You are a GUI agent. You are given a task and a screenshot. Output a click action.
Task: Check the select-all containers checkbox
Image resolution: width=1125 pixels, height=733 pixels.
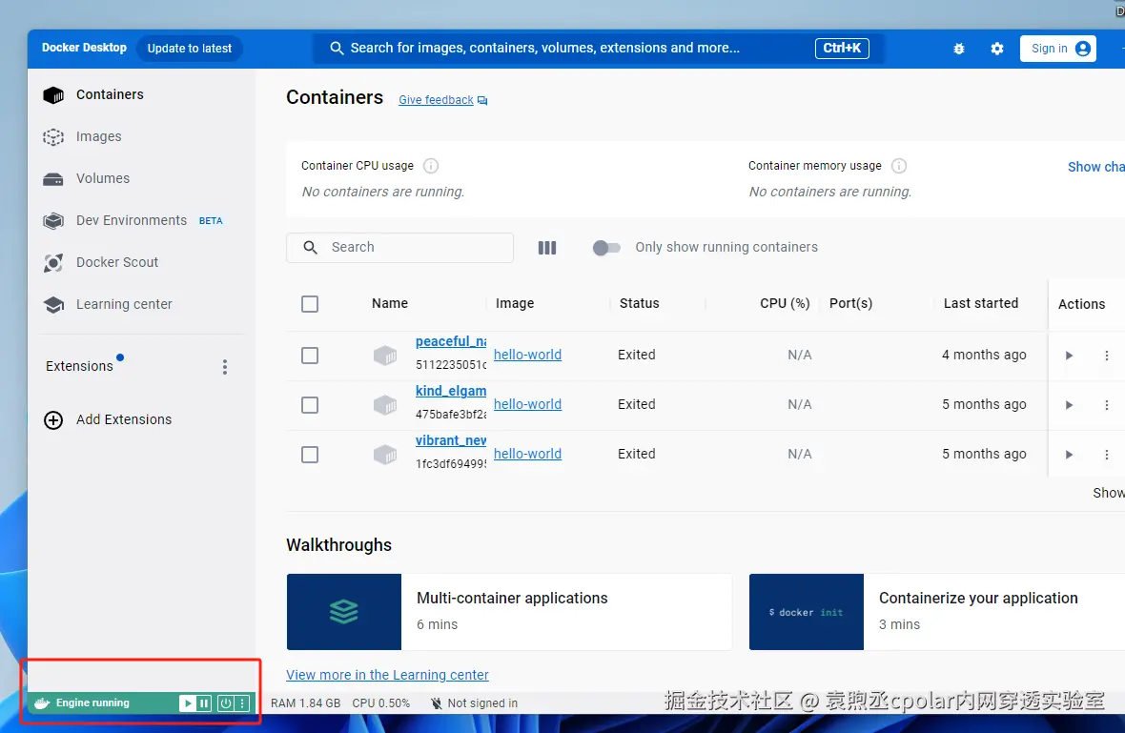tap(310, 304)
